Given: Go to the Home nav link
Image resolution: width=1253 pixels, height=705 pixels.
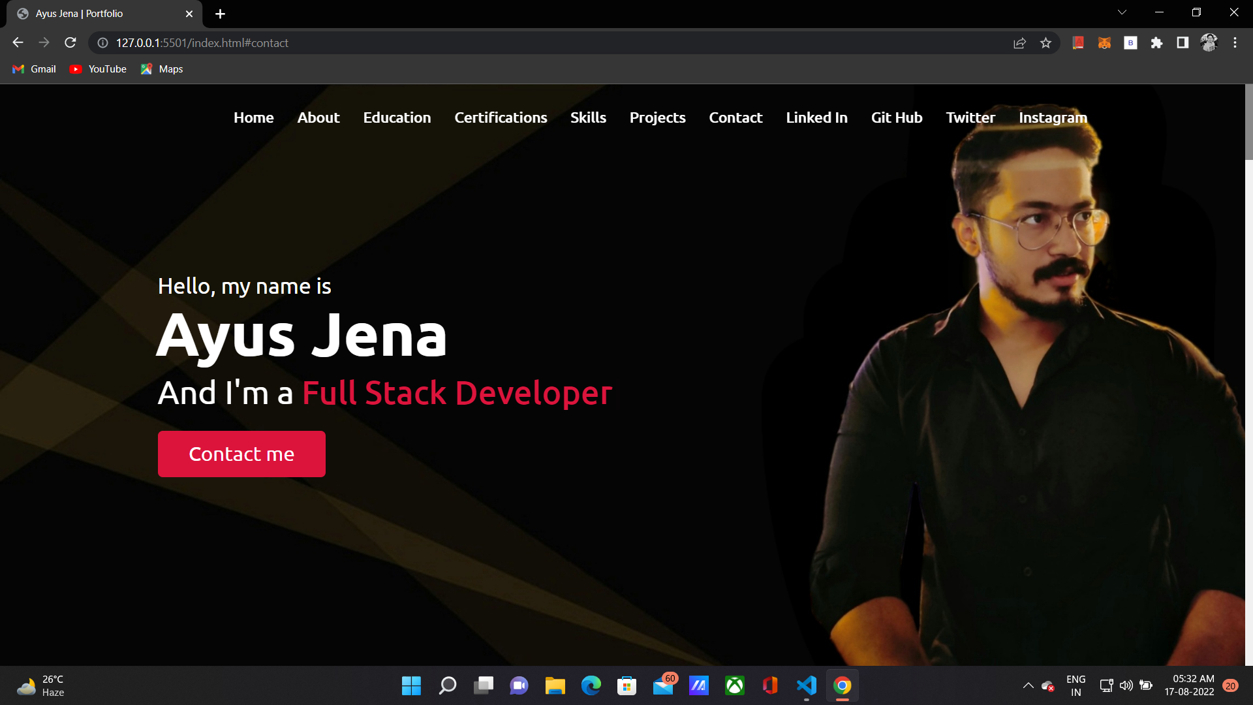Looking at the screenshot, I should (254, 117).
